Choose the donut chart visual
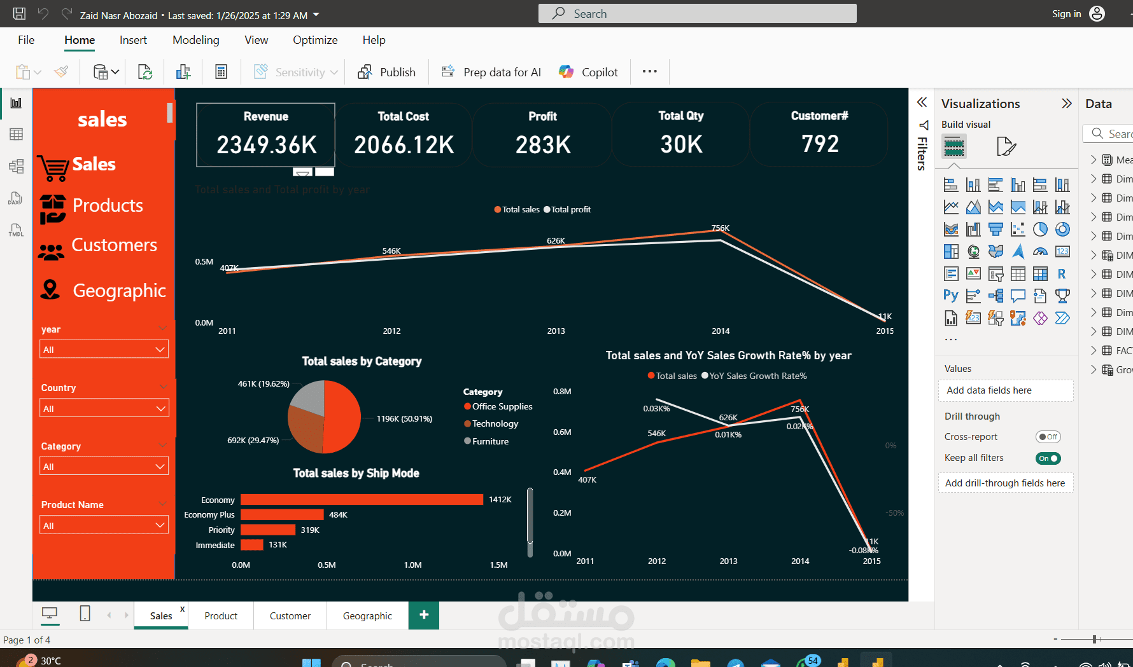 (1062, 229)
